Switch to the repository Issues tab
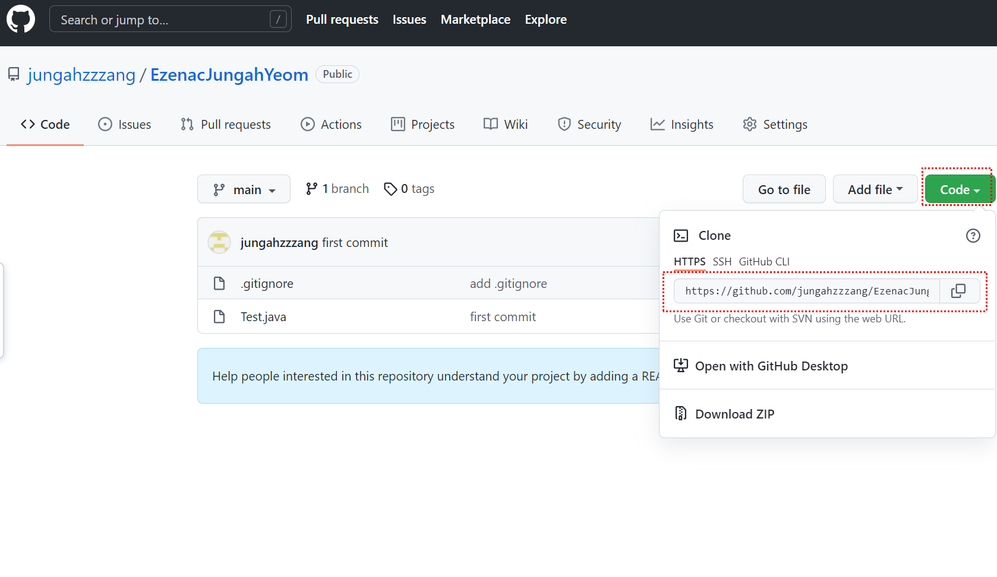This screenshot has width=997, height=577. pyautogui.click(x=125, y=125)
